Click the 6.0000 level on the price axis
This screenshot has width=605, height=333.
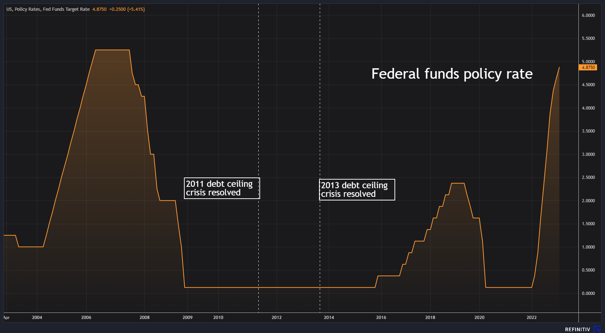tap(588, 15)
